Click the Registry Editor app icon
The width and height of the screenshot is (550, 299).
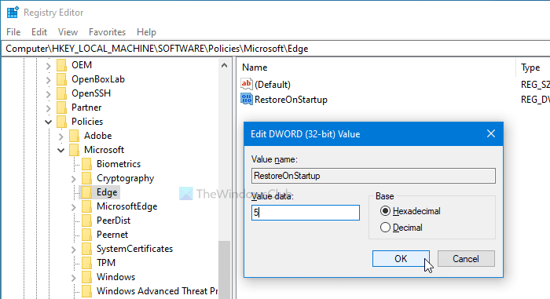[x=13, y=13]
